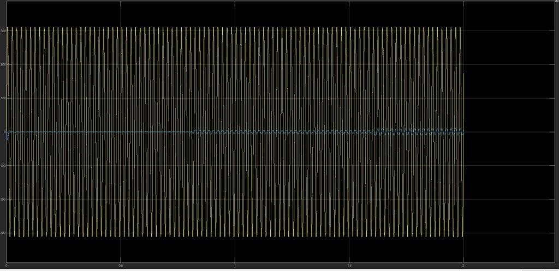This screenshot has width=559, height=271.
Task: Click the blue signal's initial dip at time zero
Action: (8, 137)
